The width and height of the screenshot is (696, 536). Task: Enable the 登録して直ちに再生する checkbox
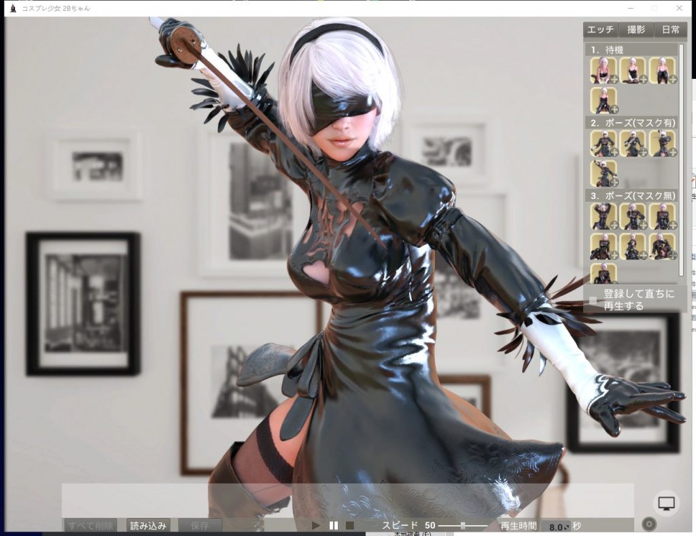(593, 300)
